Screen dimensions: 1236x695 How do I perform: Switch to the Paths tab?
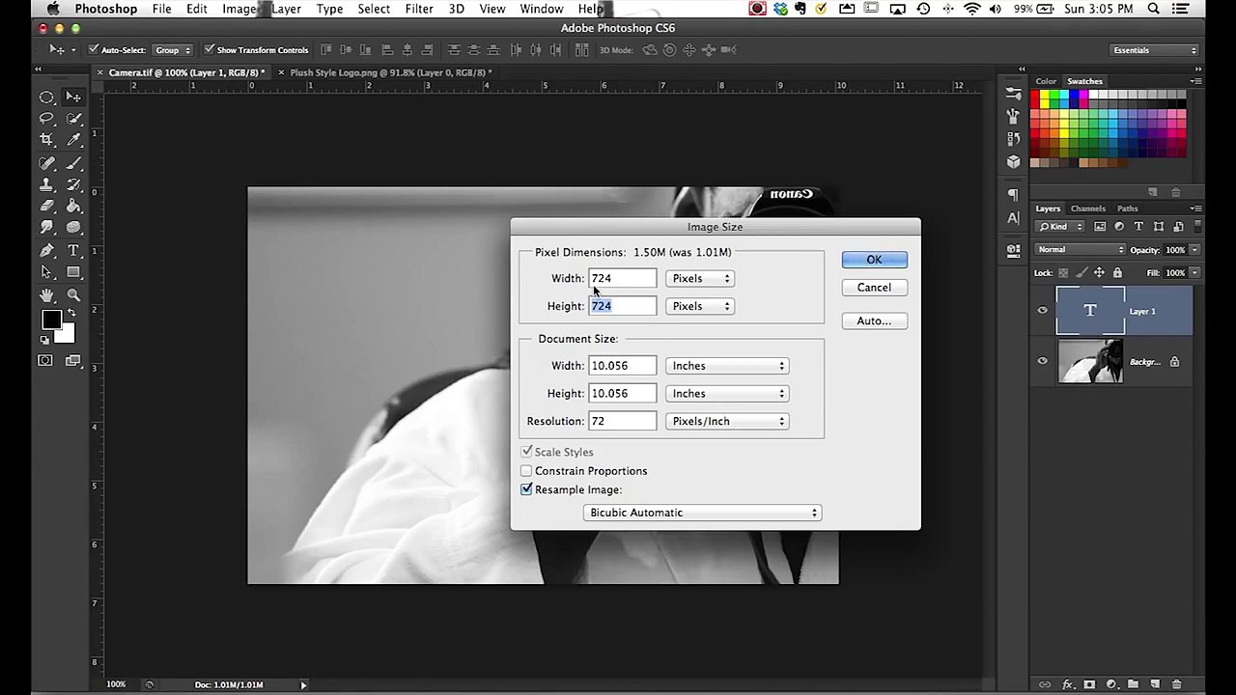[x=1128, y=208]
